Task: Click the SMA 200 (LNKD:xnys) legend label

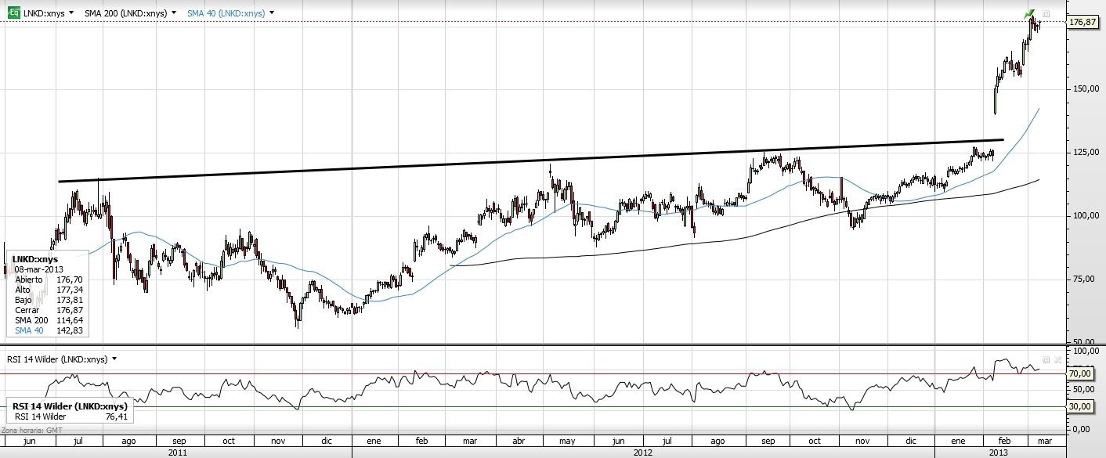Action: click(x=125, y=13)
